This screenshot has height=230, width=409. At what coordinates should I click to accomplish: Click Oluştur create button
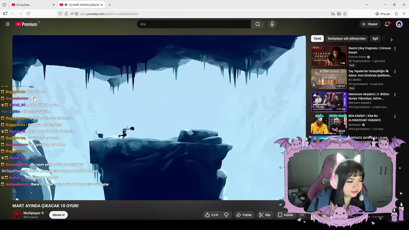coord(369,24)
